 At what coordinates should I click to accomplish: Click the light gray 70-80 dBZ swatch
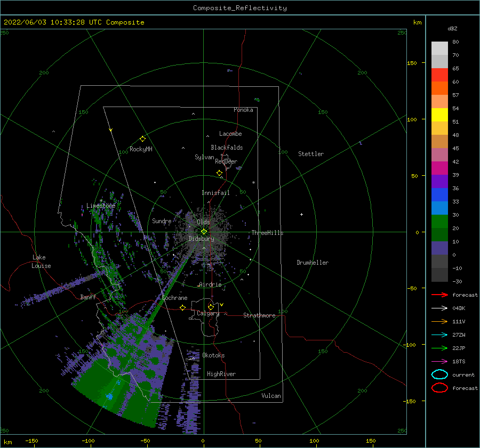point(439,48)
